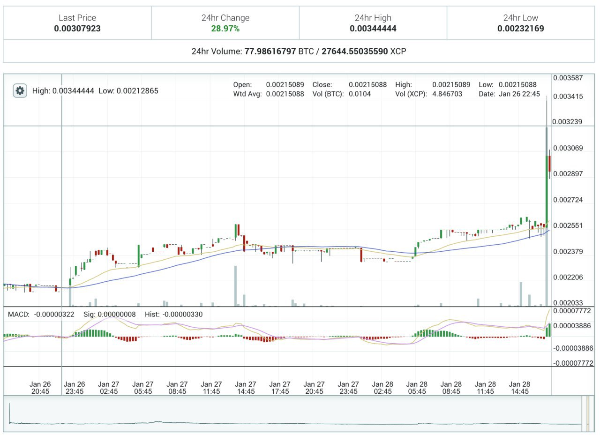This screenshot has width=600, height=443.
Task: Click the 0.002033 price axis label
Action: [x=568, y=303]
